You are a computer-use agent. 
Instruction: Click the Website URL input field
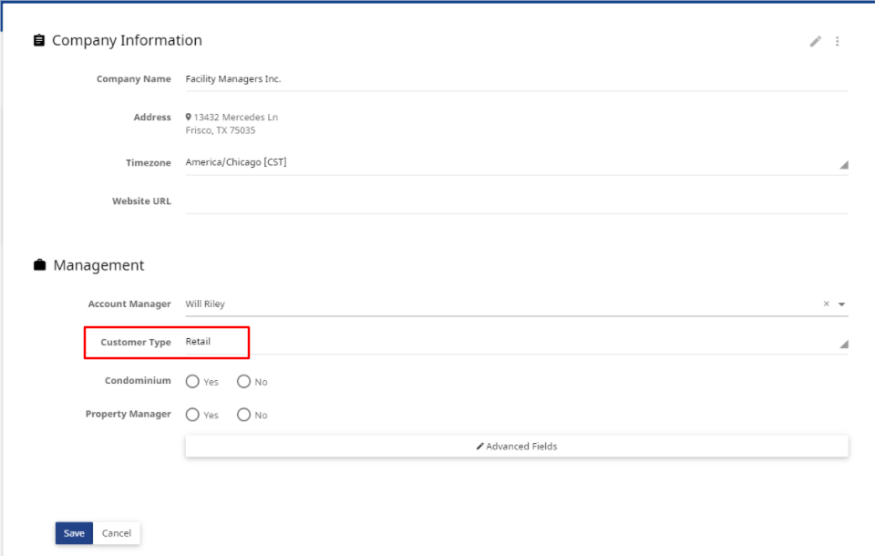517,201
